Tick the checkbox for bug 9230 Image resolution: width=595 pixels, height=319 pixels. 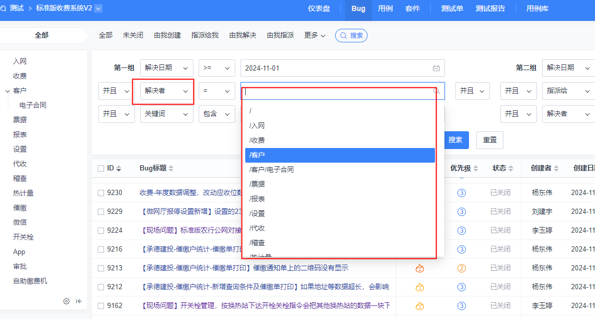tap(101, 193)
